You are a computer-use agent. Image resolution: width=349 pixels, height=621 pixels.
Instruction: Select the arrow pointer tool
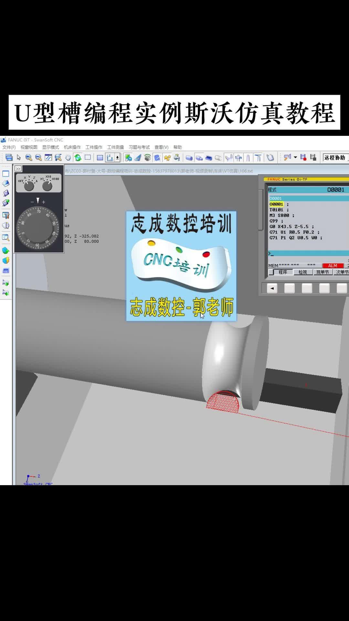tap(19, 158)
